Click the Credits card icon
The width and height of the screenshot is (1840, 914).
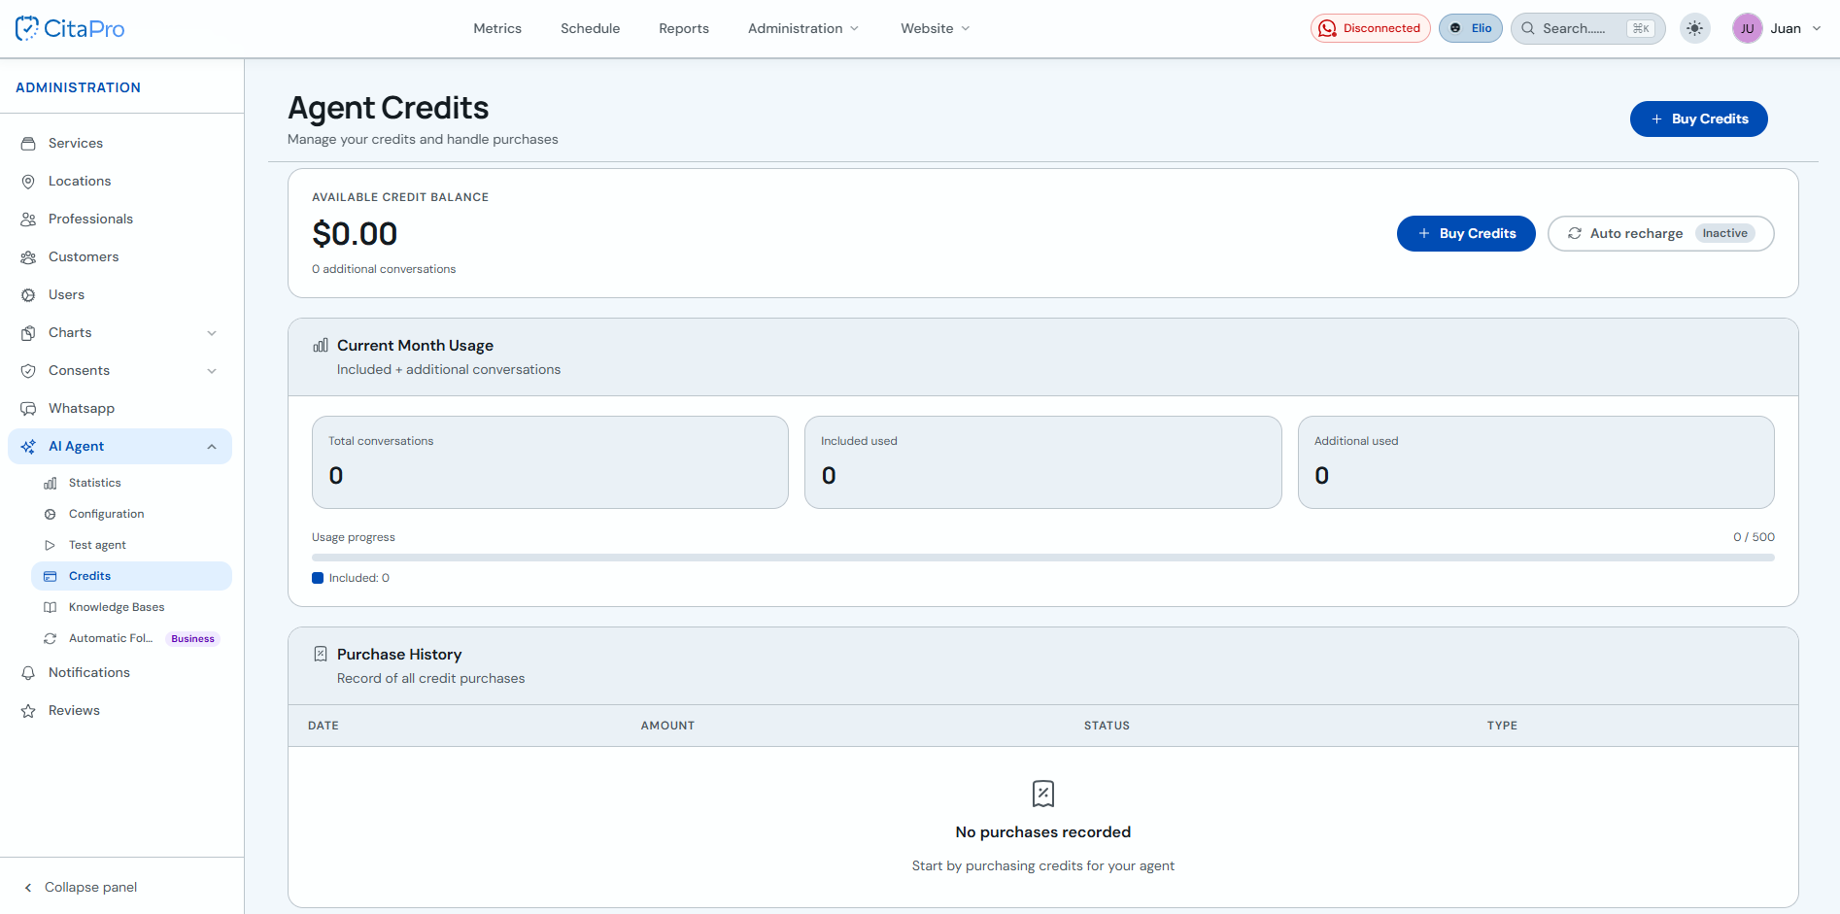pos(51,576)
